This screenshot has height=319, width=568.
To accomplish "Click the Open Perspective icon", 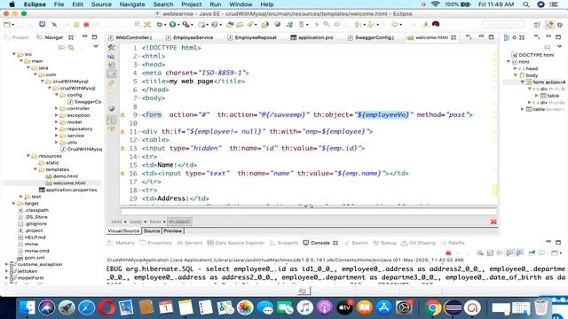I will click(537, 25).
